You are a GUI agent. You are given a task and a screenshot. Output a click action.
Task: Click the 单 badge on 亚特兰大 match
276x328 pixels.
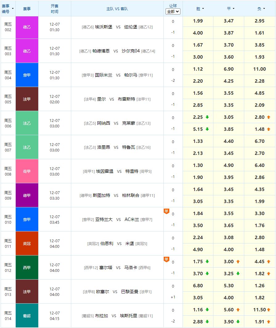click(x=167, y=211)
